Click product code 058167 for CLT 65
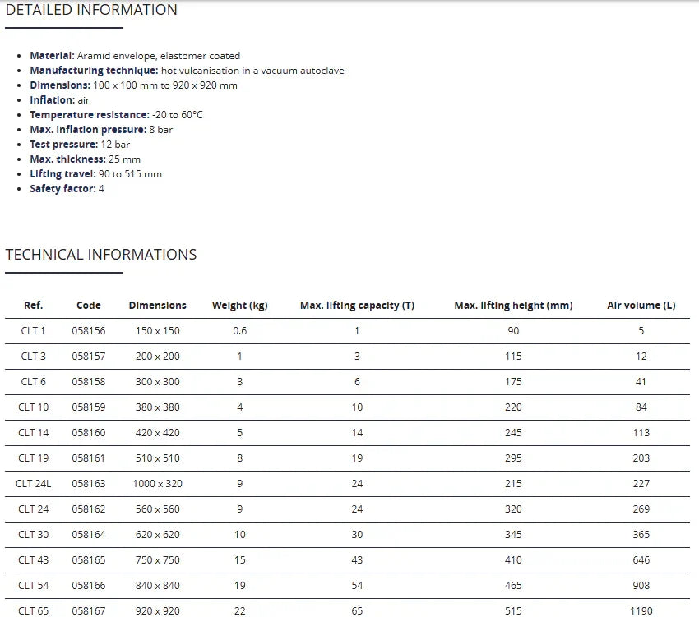The image size is (699, 617). 89,610
